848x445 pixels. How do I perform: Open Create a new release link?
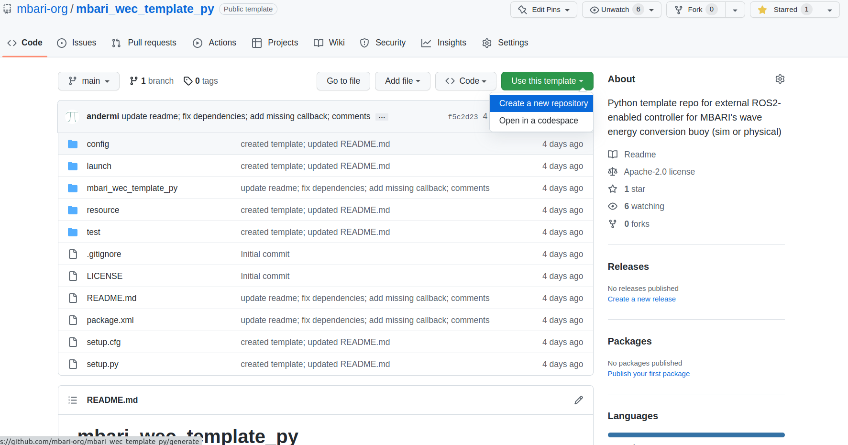[641, 299]
